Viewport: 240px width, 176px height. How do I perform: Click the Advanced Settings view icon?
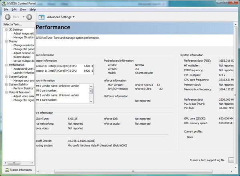tap(41, 17)
